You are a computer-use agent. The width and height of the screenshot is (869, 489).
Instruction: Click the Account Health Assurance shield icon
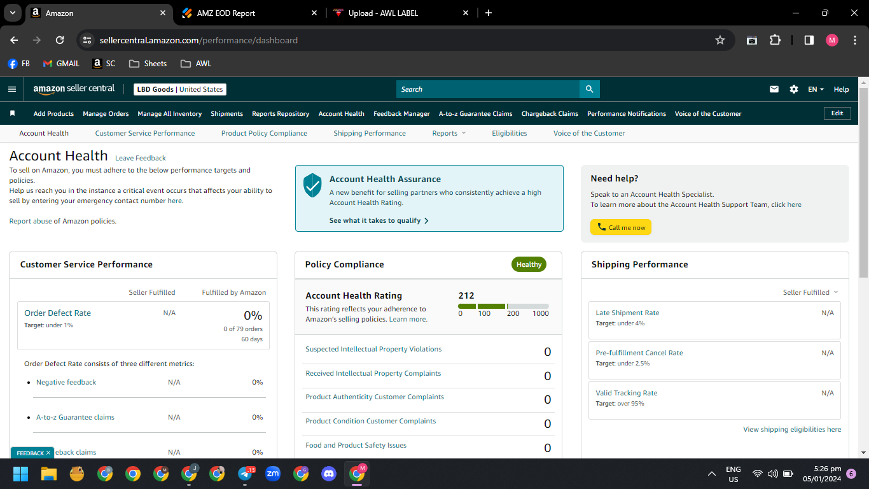[312, 185]
